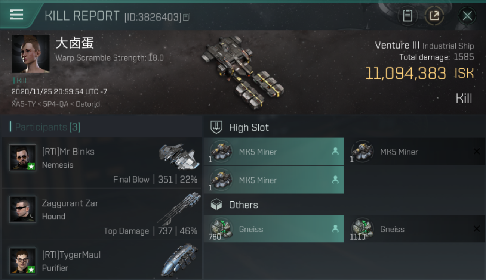Select the dropped Gneiss item
486x280 pixels.
[274, 229]
